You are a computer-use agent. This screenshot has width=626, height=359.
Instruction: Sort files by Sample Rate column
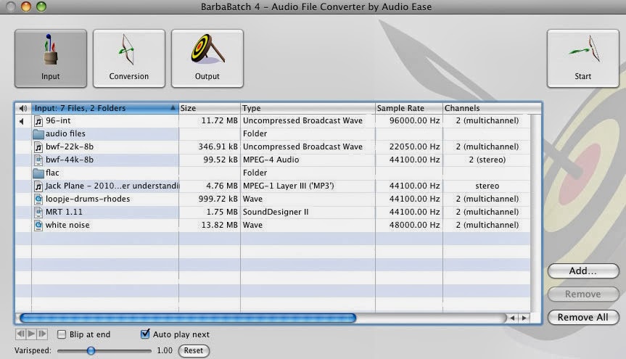click(408, 109)
